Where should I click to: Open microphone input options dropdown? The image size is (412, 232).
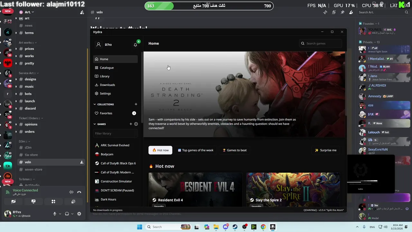coord(60,214)
